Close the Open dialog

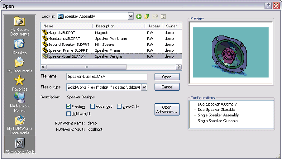[x=276, y=6]
